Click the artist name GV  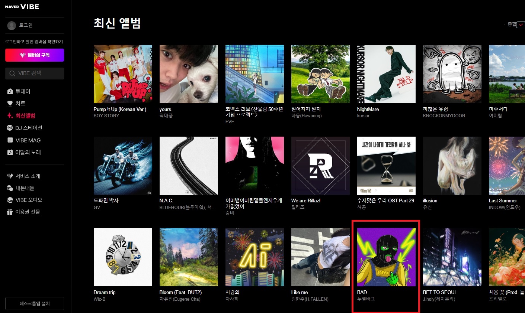click(x=97, y=208)
